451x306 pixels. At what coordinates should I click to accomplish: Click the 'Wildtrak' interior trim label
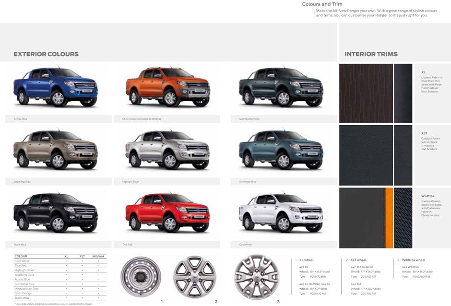point(427,196)
